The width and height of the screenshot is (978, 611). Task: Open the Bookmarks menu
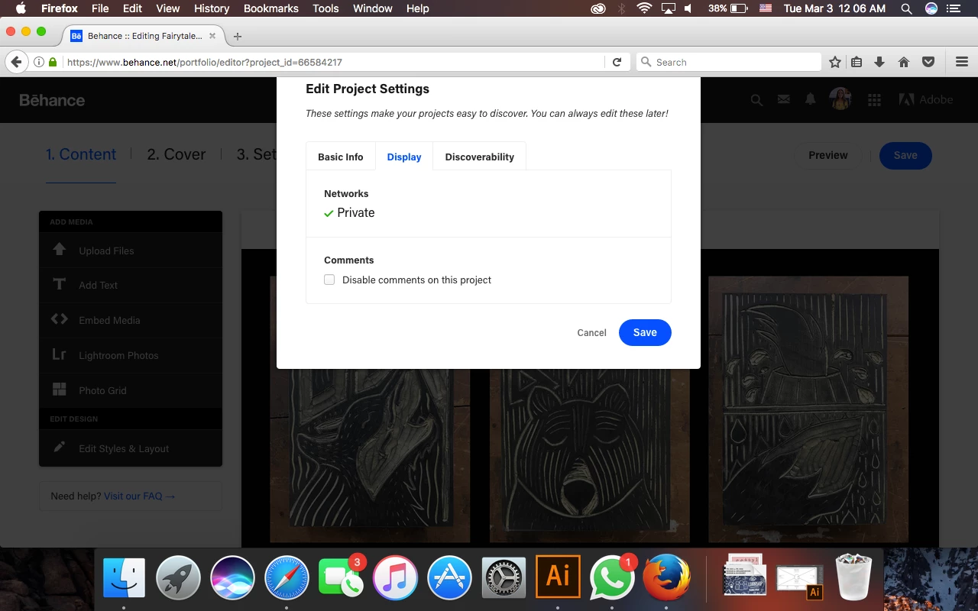272,8
